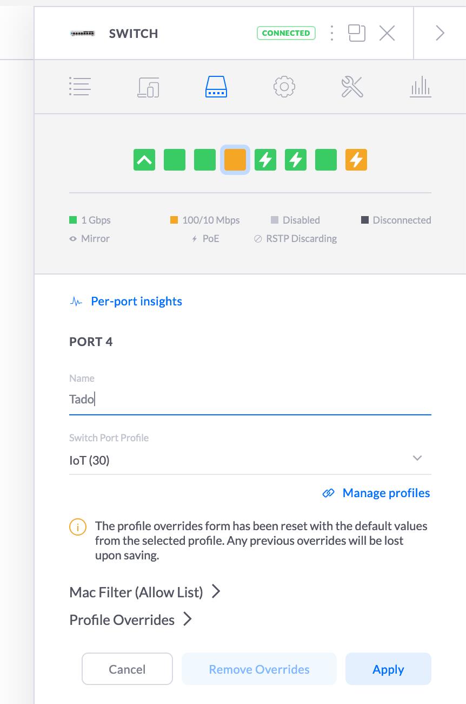This screenshot has height=704, width=466.
Task: Select the ports tab icon
Action: 216,87
